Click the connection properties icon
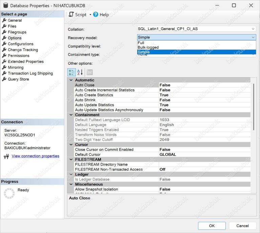The height and width of the screenshot is (233, 260). click(x=6, y=156)
